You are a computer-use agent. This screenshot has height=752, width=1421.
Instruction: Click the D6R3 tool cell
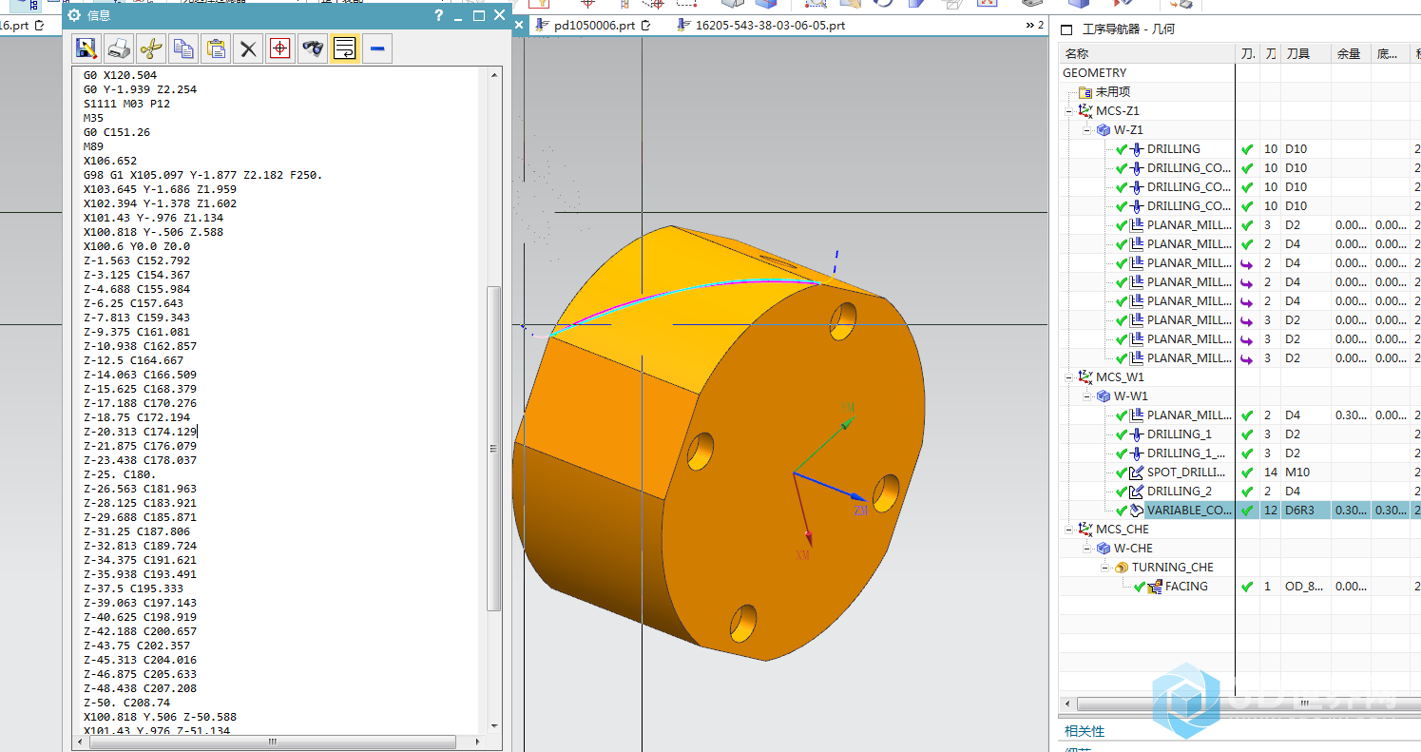click(x=1299, y=511)
